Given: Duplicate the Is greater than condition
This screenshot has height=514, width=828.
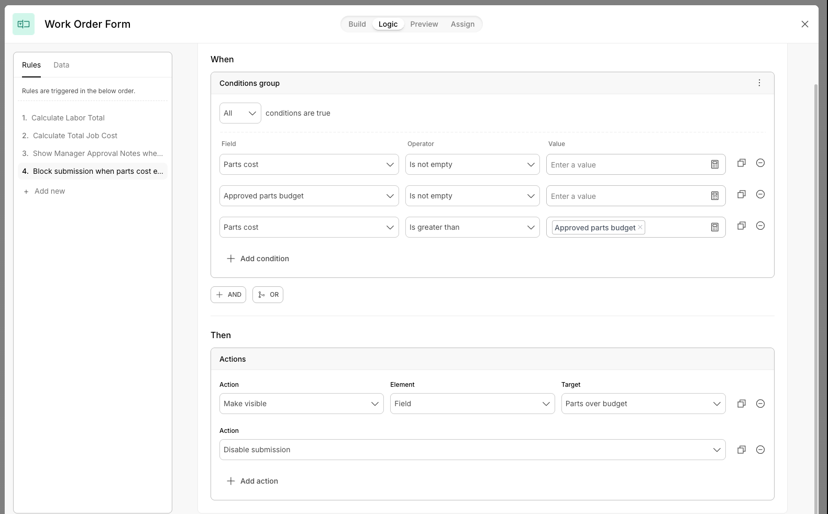Looking at the screenshot, I should (742, 226).
